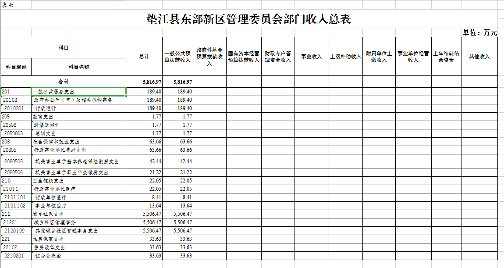Click subject code 21011
504x268 pixels.
tap(16, 189)
